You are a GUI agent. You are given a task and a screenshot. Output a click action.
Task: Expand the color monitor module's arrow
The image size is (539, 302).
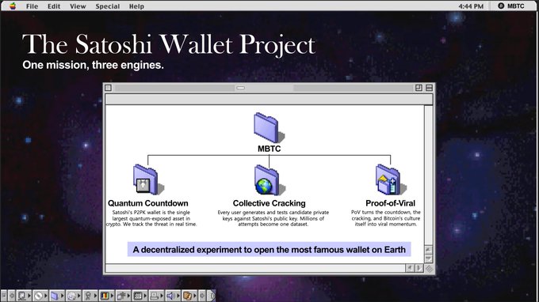[112, 296]
